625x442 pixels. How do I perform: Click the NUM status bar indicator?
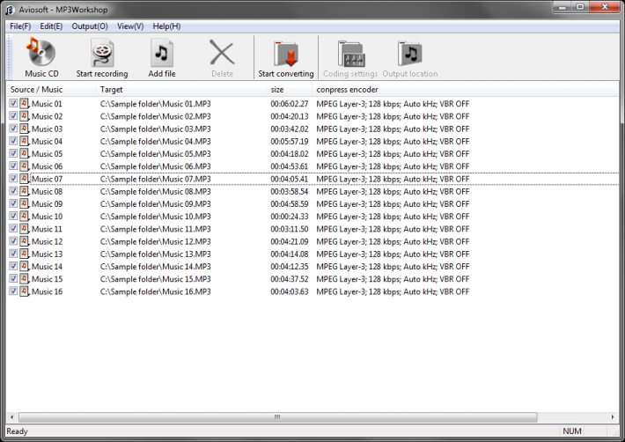pyautogui.click(x=572, y=431)
